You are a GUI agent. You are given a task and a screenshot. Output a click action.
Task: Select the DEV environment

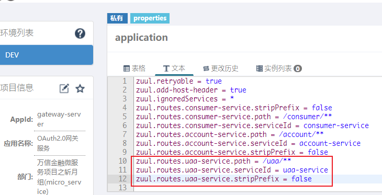click(x=46, y=55)
